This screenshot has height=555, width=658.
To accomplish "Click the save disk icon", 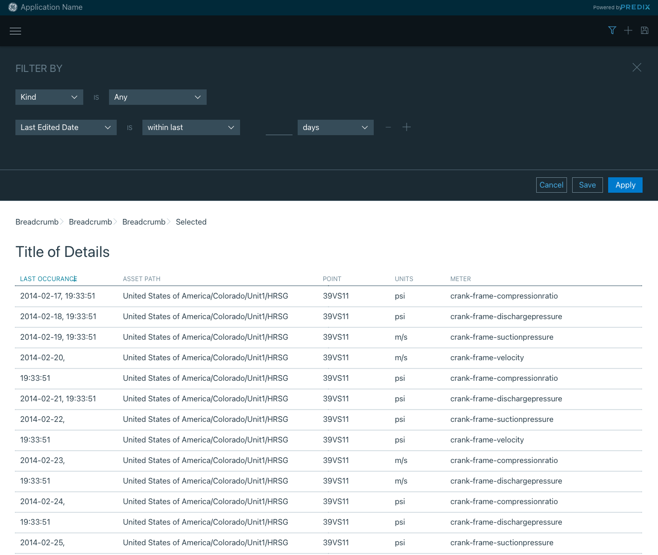I will [645, 30].
